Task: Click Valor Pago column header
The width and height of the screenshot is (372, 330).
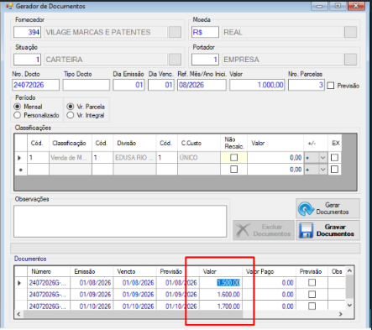Action: [x=269, y=271]
